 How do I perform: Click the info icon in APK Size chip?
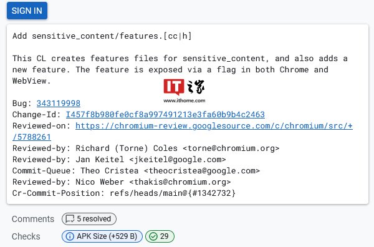[x=70, y=236]
